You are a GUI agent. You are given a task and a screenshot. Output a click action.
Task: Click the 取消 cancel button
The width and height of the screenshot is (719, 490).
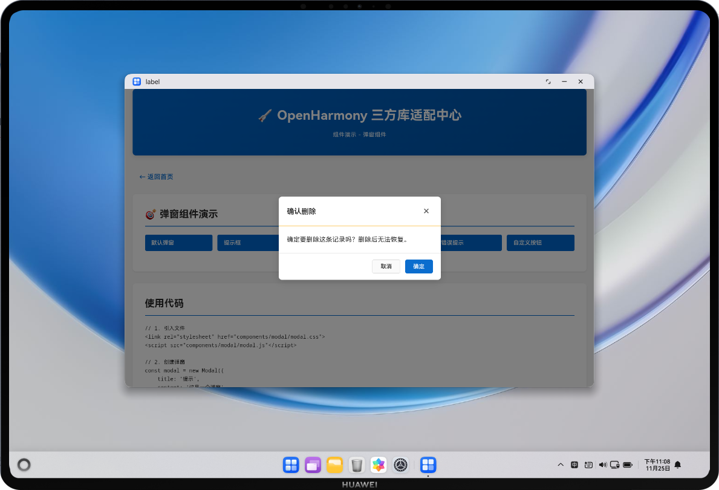[x=386, y=266]
